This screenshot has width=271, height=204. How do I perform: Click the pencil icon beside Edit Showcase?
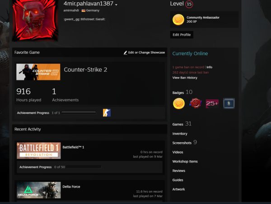tap(126, 53)
